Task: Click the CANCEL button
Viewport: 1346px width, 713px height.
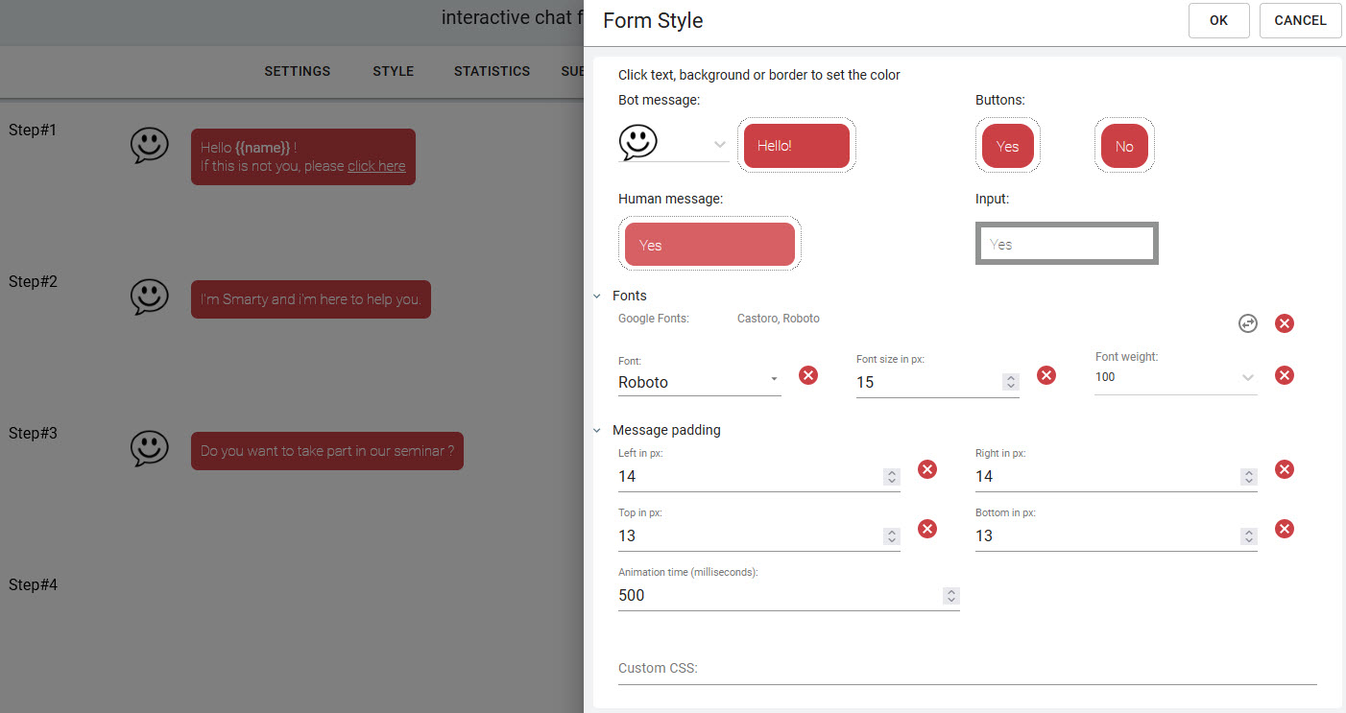Action: 1300,20
